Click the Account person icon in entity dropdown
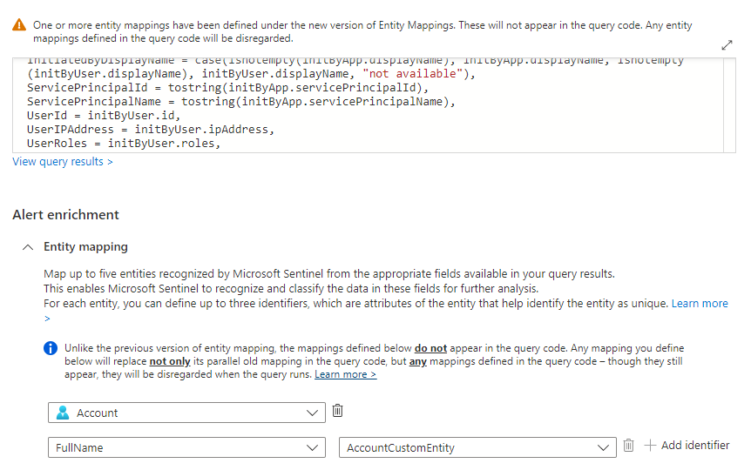Screen dimensions: 751x470 click(63, 413)
